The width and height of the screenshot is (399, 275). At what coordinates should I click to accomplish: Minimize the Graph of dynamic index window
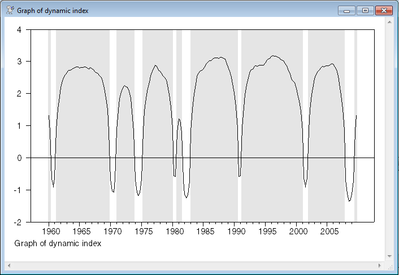pyautogui.click(x=346, y=10)
